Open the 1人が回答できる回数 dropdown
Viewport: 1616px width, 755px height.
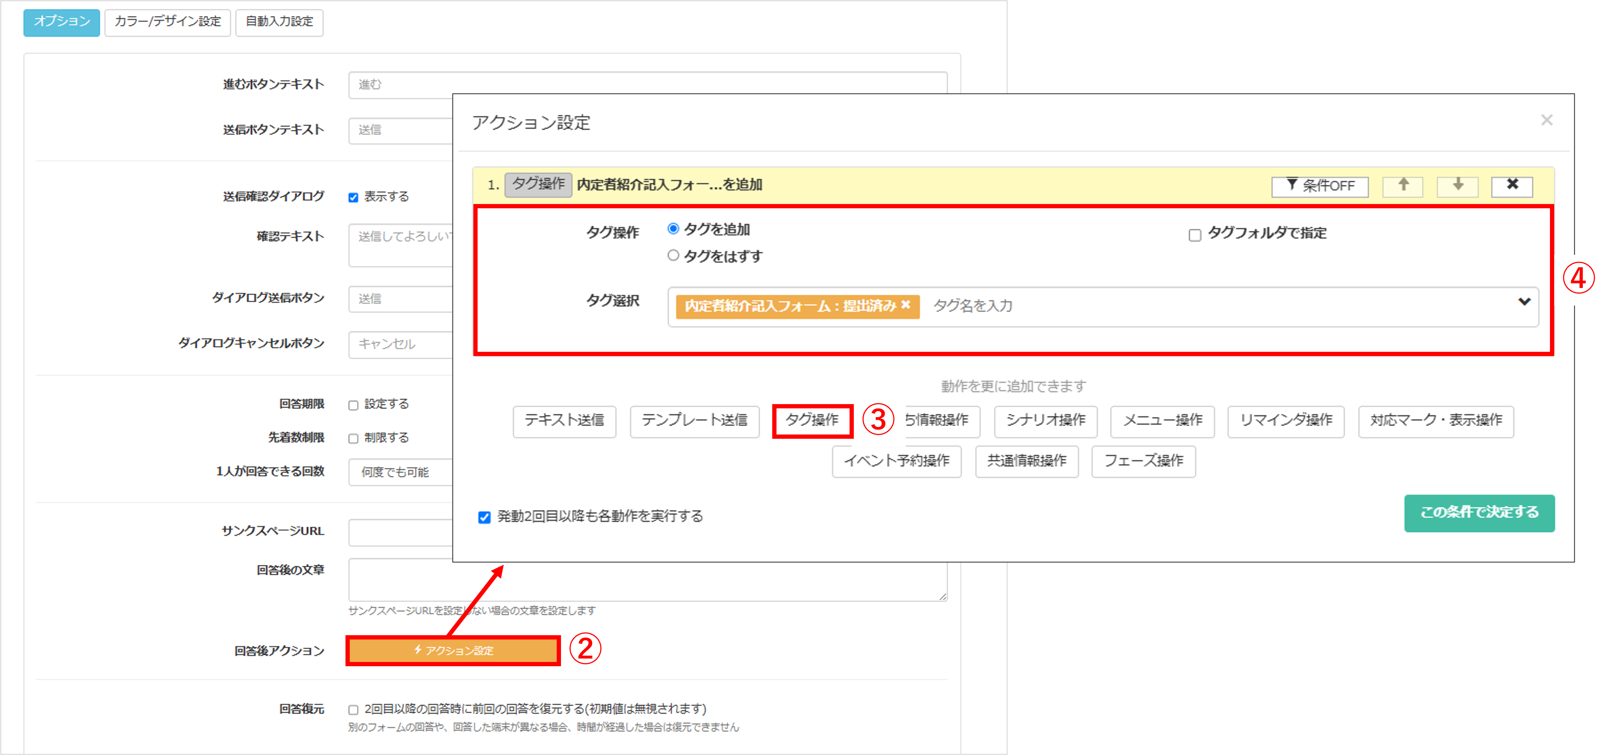(x=401, y=472)
